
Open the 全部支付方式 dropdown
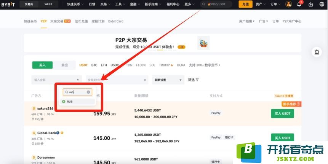(x=117, y=80)
